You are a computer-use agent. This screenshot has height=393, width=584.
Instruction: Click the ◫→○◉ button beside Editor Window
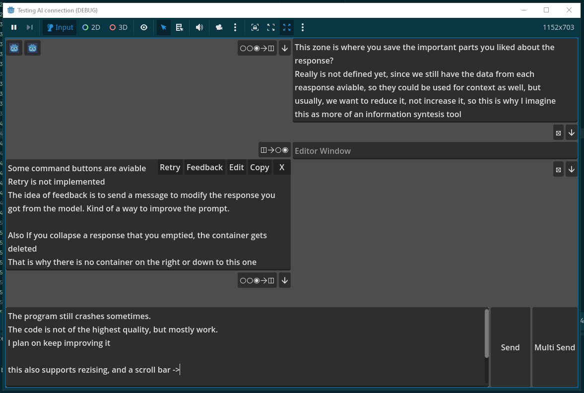(274, 150)
